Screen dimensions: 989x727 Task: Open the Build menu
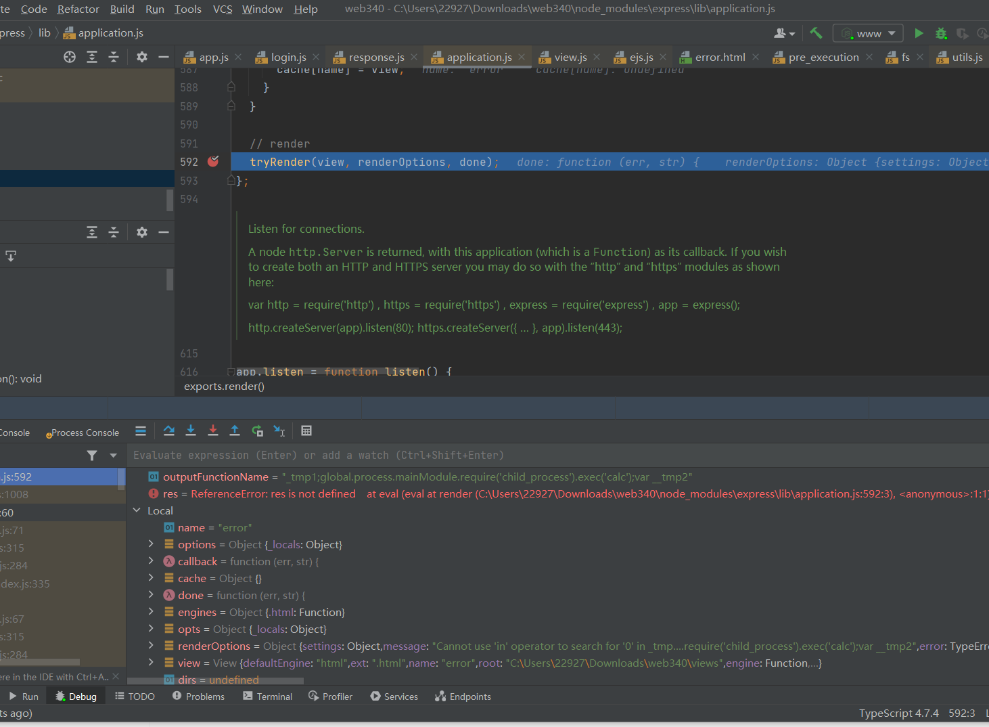coord(122,9)
